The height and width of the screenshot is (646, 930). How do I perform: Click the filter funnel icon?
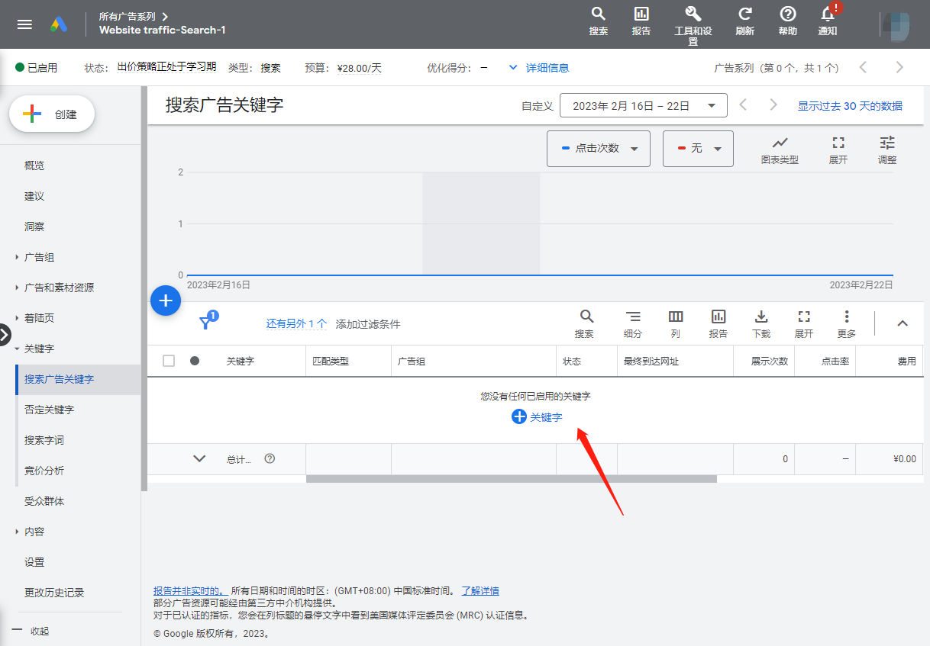click(x=206, y=323)
